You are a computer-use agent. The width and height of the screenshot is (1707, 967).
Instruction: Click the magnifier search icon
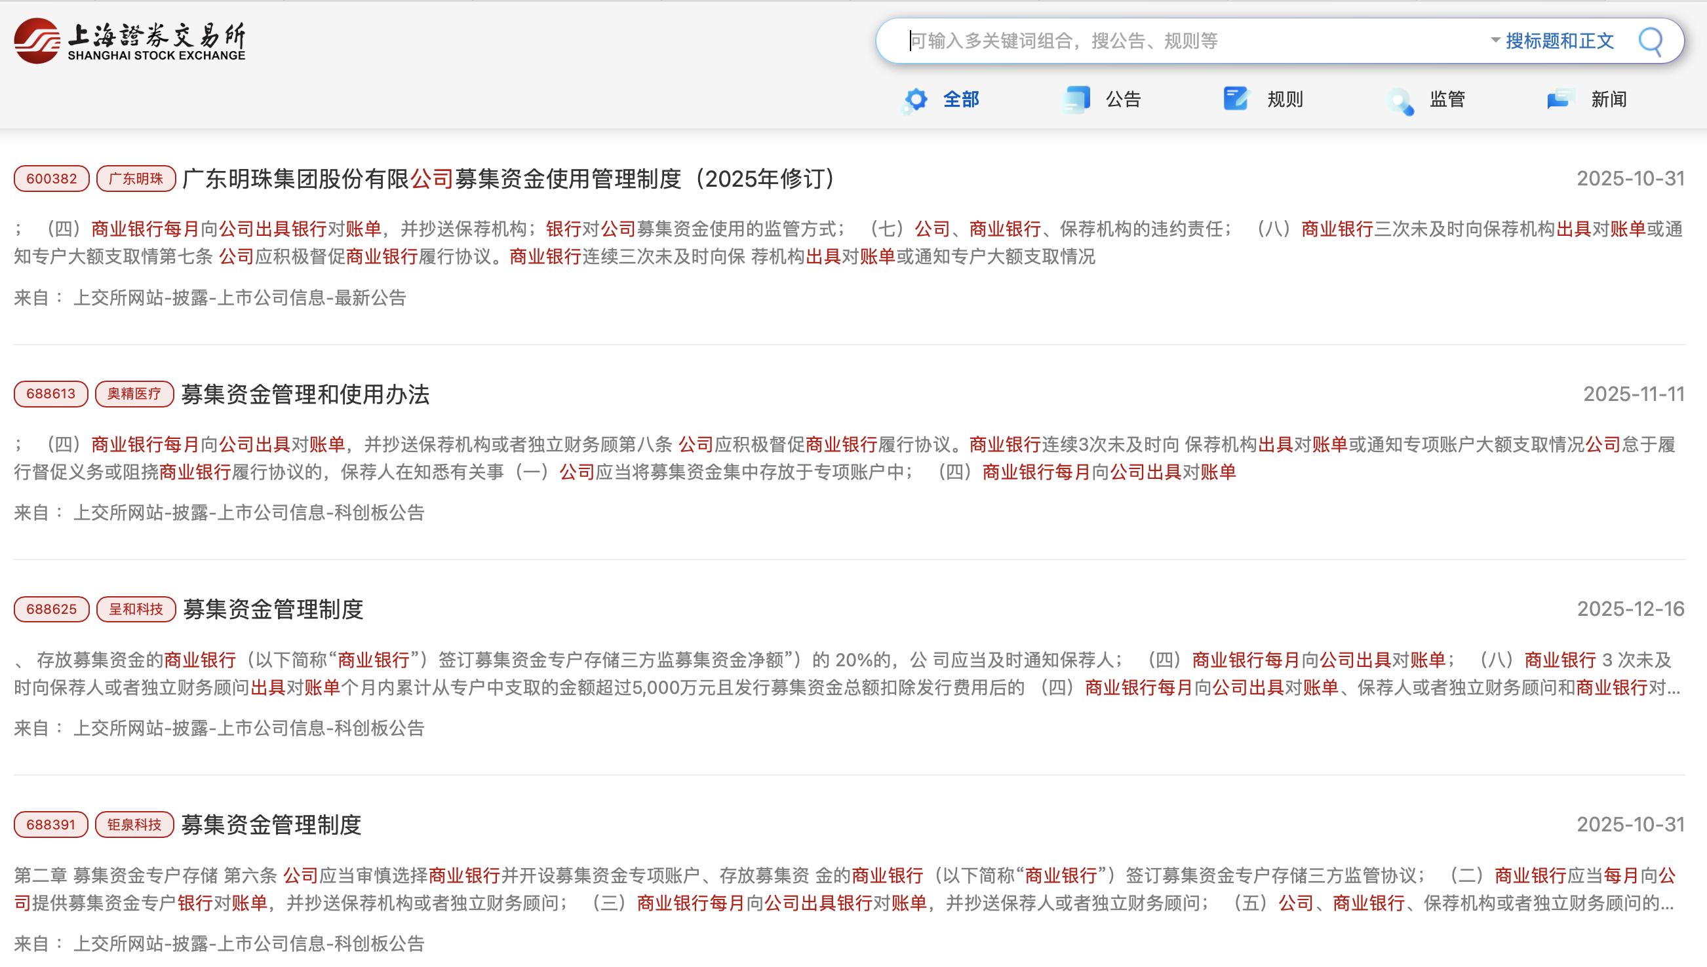(1651, 41)
